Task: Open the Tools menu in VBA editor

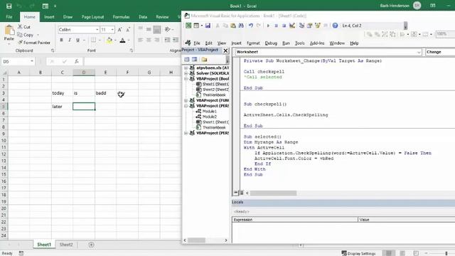Action: 299,43
